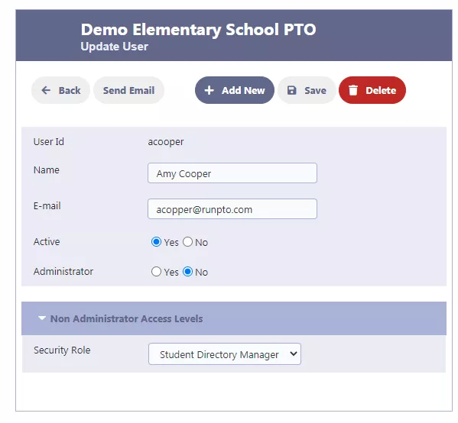
Task: Click the trash can icon on Delete
Action: (353, 90)
